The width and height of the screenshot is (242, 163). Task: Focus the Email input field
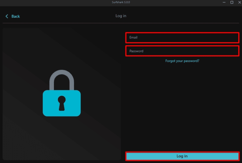click(x=182, y=38)
